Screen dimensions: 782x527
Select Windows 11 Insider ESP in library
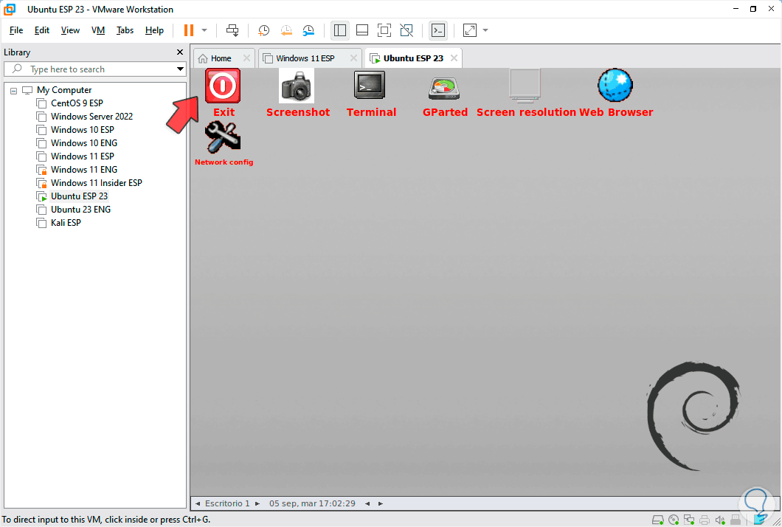(x=96, y=183)
